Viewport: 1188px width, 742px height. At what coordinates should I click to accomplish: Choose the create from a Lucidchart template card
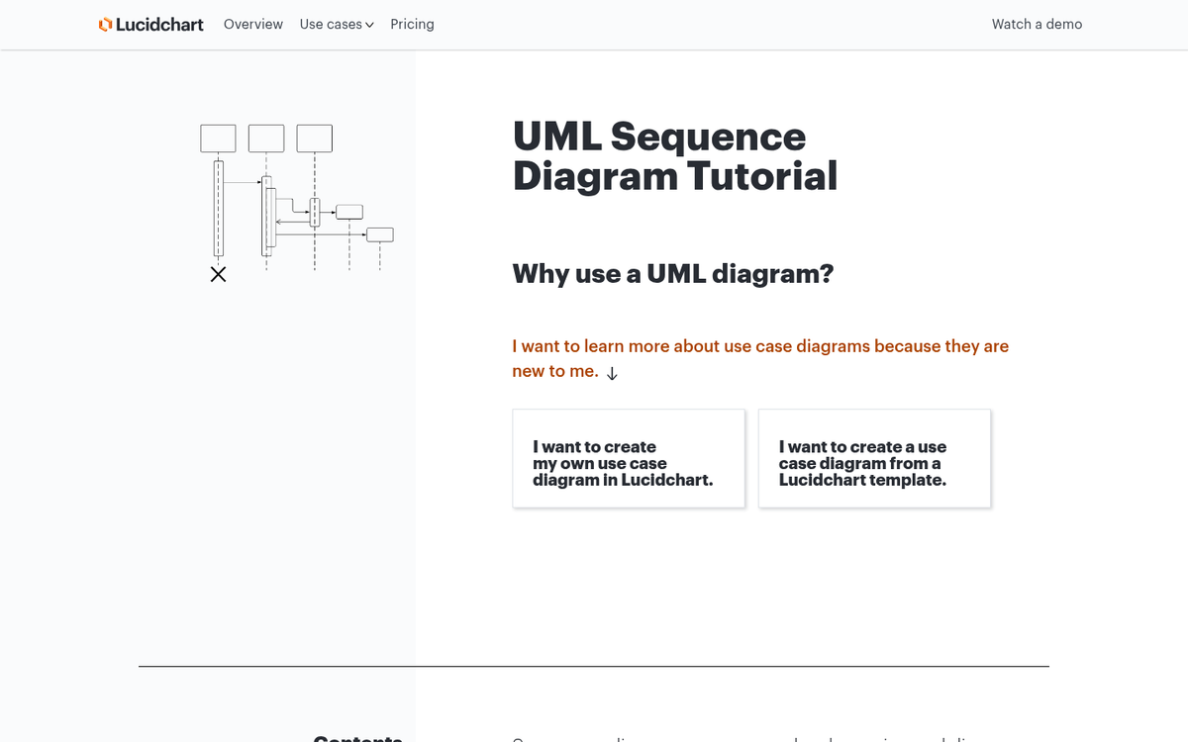tap(874, 458)
